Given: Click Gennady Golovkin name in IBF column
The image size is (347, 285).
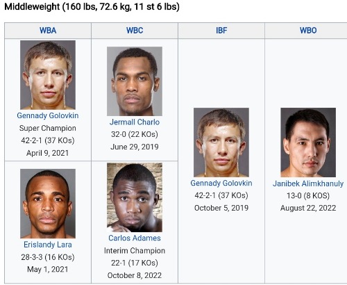Looking at the screenshot, I should point(221,183).
